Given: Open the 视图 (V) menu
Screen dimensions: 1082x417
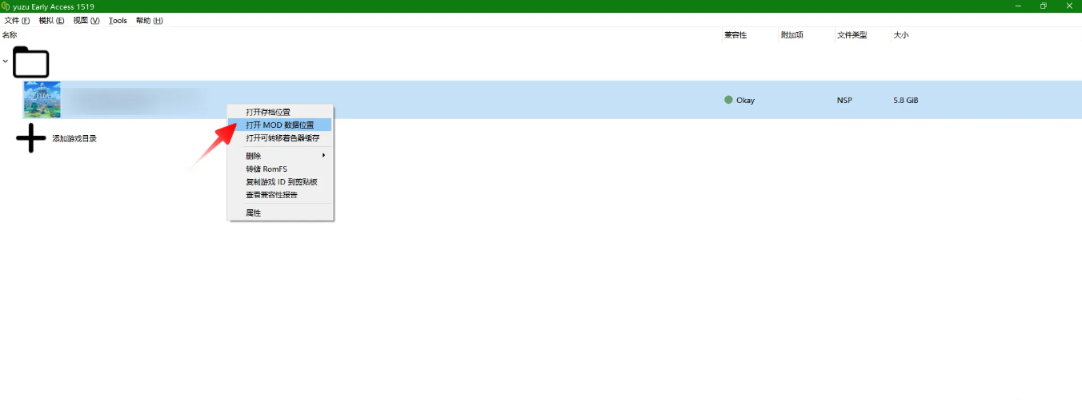Looking at the screenshot, I should [86, 21].
